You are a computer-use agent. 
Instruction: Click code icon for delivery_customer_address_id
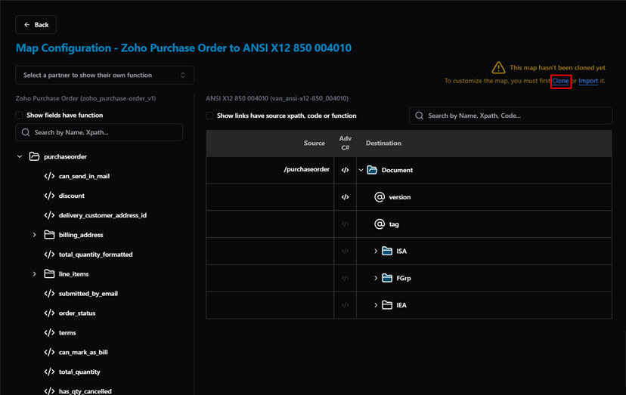click(x=49, y=215)
